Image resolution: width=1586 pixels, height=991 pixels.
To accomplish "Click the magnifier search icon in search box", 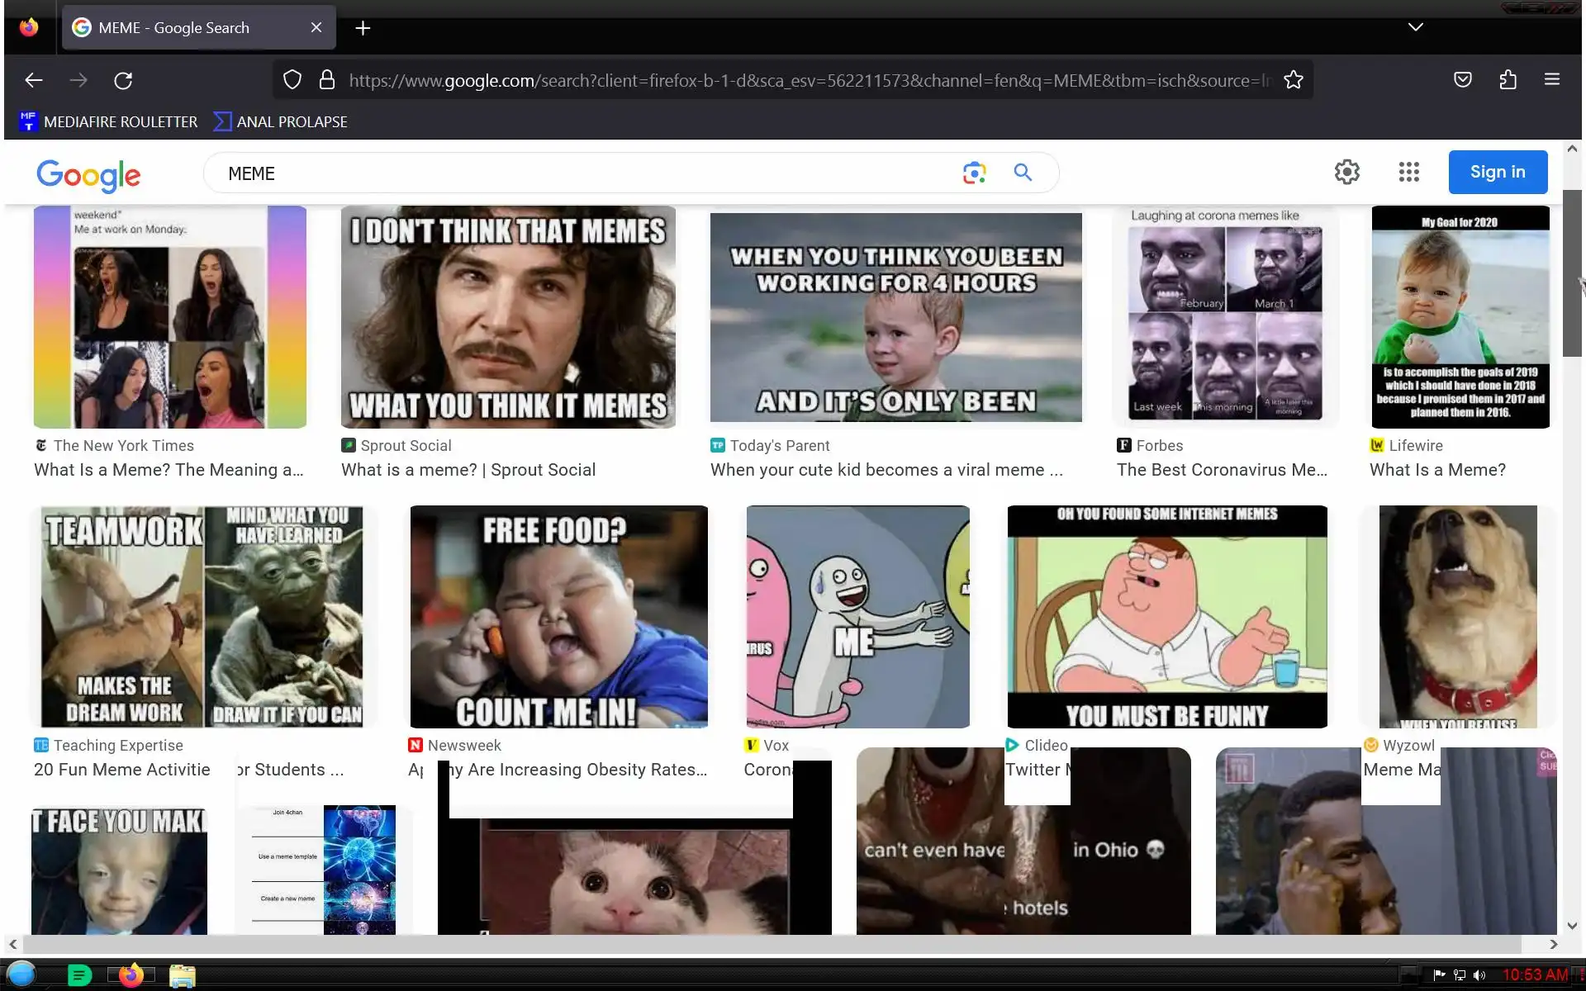I will [x=1023, y=173].
